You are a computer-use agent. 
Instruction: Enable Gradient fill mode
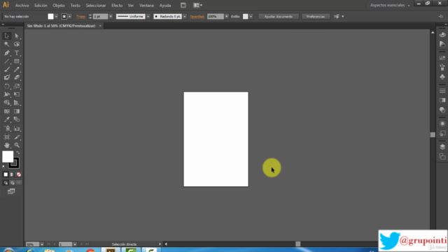(x=12, y=174)
